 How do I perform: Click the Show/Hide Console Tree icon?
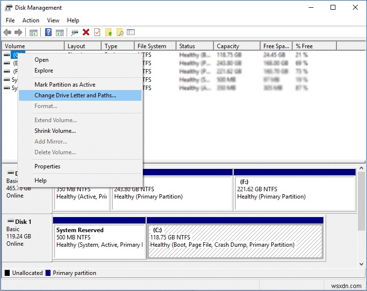pyautogui.click(x=34, y=33)
